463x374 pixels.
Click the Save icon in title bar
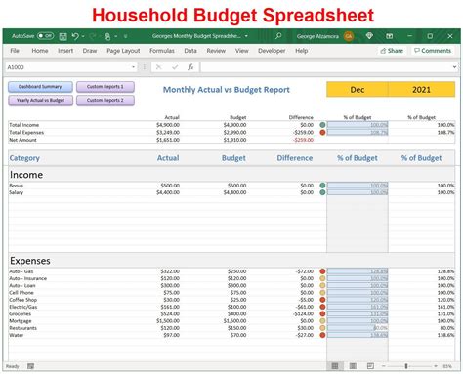click(x=63, y=36)
